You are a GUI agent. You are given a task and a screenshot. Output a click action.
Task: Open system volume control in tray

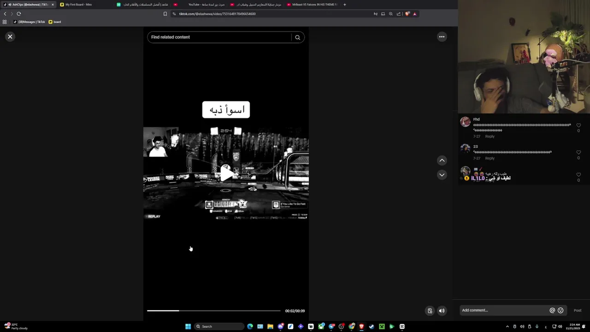coord(560,326)
